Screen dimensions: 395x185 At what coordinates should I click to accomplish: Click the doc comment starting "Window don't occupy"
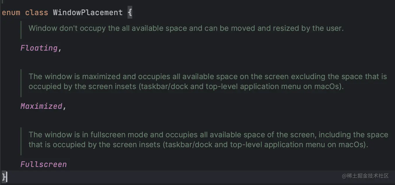(186, 28)
